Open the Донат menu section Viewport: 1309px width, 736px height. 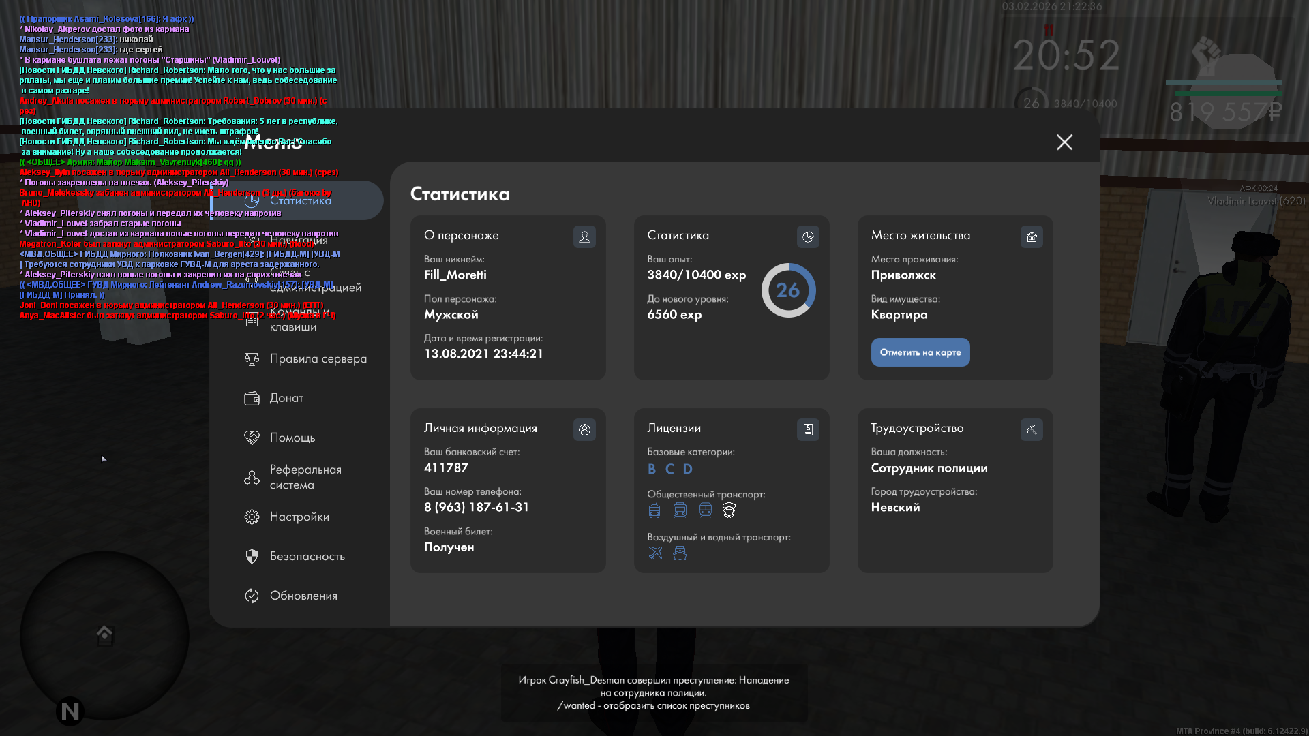pos(286,398)
